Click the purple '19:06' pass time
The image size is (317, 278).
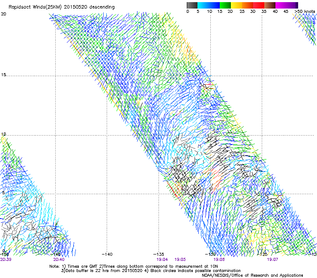click(219, 260)
